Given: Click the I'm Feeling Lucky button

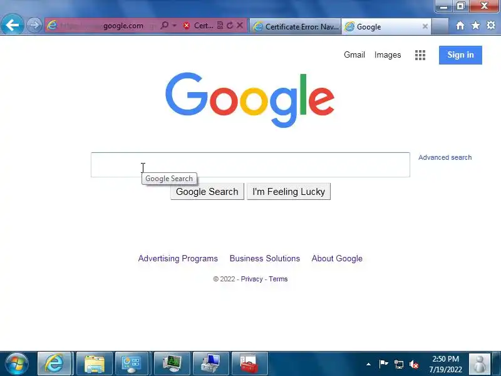Looking at the screenshot, I should click(x=289, y=192).
